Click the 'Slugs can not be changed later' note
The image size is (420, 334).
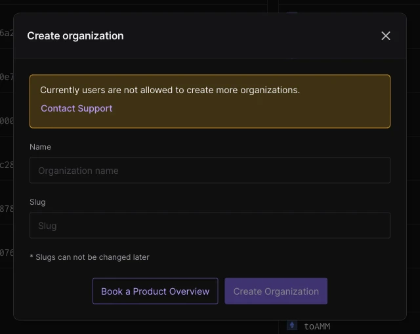click(x=89, y=257)
